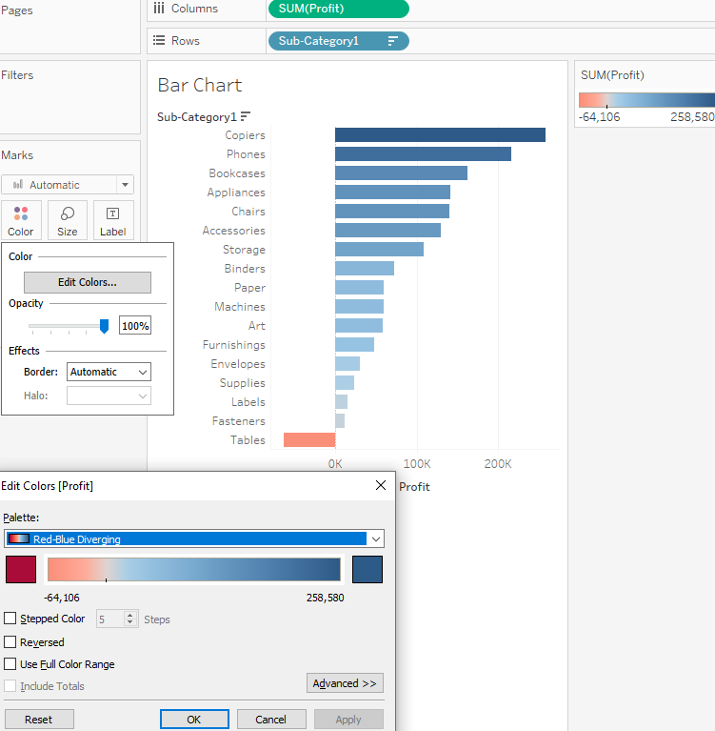Image resolution: width=715 pixels, height=731 pixels.
Task: Click the SUM(Profit) legend title
Action: [612, 75]
